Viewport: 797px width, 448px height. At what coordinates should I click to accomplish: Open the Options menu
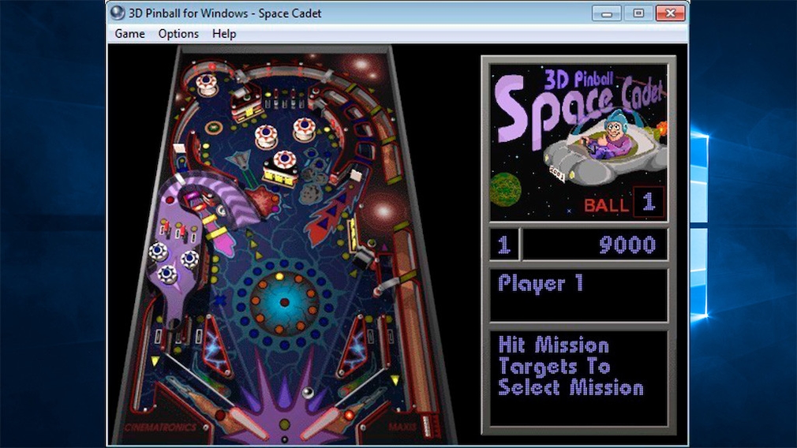click(x=178, y=34)
